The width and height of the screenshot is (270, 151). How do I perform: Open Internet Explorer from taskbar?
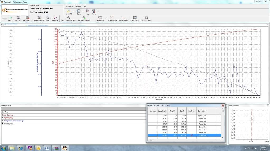21,148
